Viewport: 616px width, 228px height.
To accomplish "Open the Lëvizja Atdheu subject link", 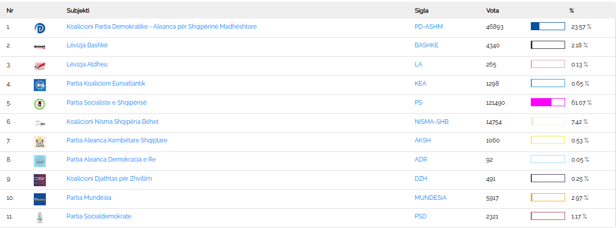I will tap(87, 64).
